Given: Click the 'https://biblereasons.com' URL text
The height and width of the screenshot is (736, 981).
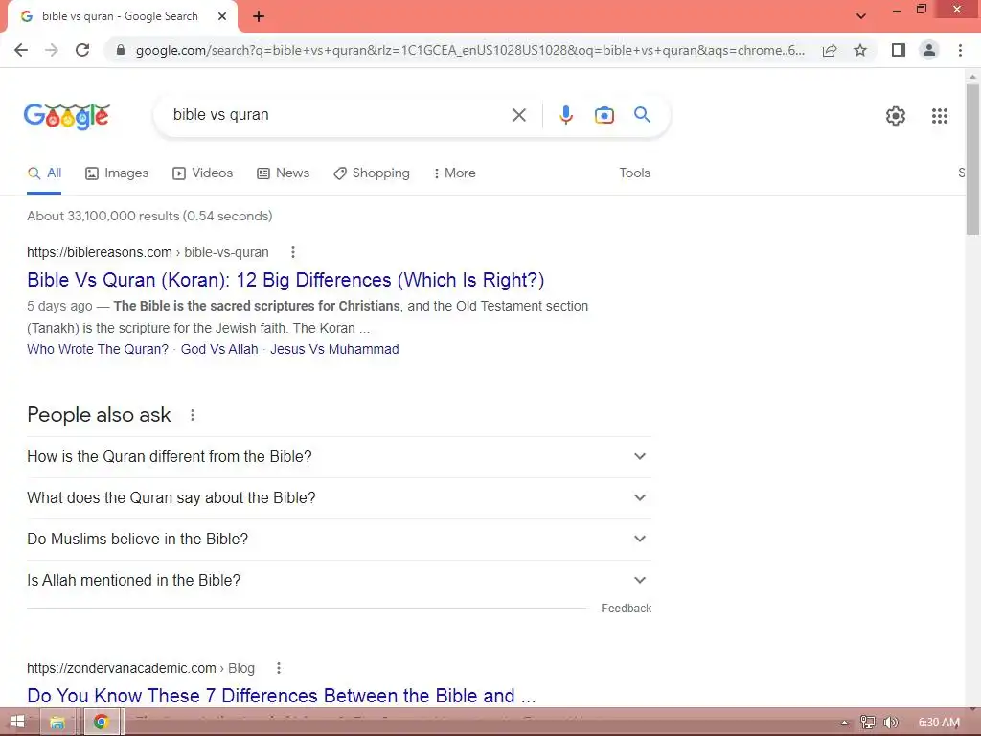Looking at the screenshot, I should coord(100,252).
